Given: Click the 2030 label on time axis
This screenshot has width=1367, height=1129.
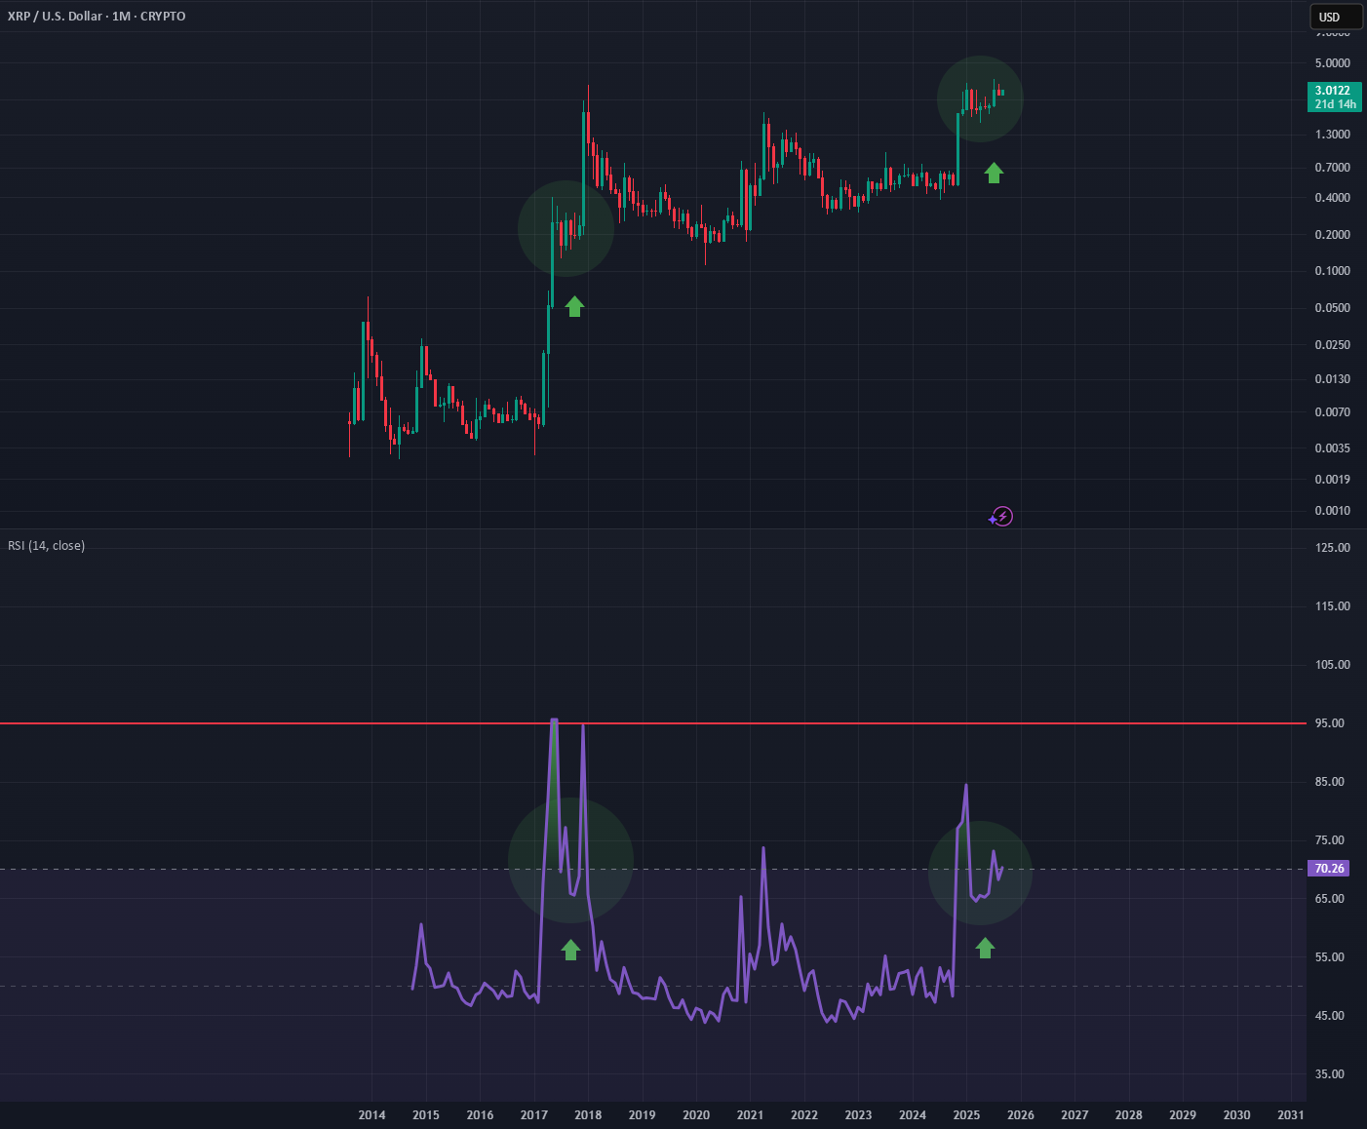Looking at the screenshot, I should point(1236,1115).
